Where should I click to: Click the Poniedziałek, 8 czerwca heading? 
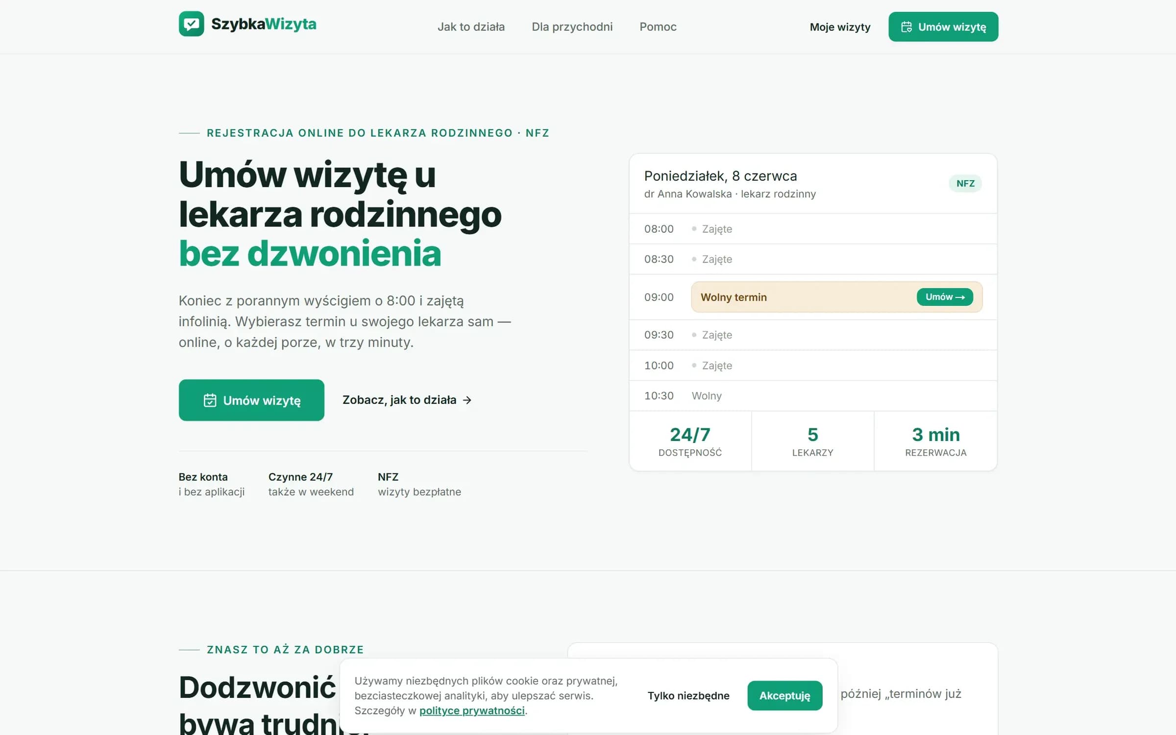pyautogui.click(x=720, y=176)
